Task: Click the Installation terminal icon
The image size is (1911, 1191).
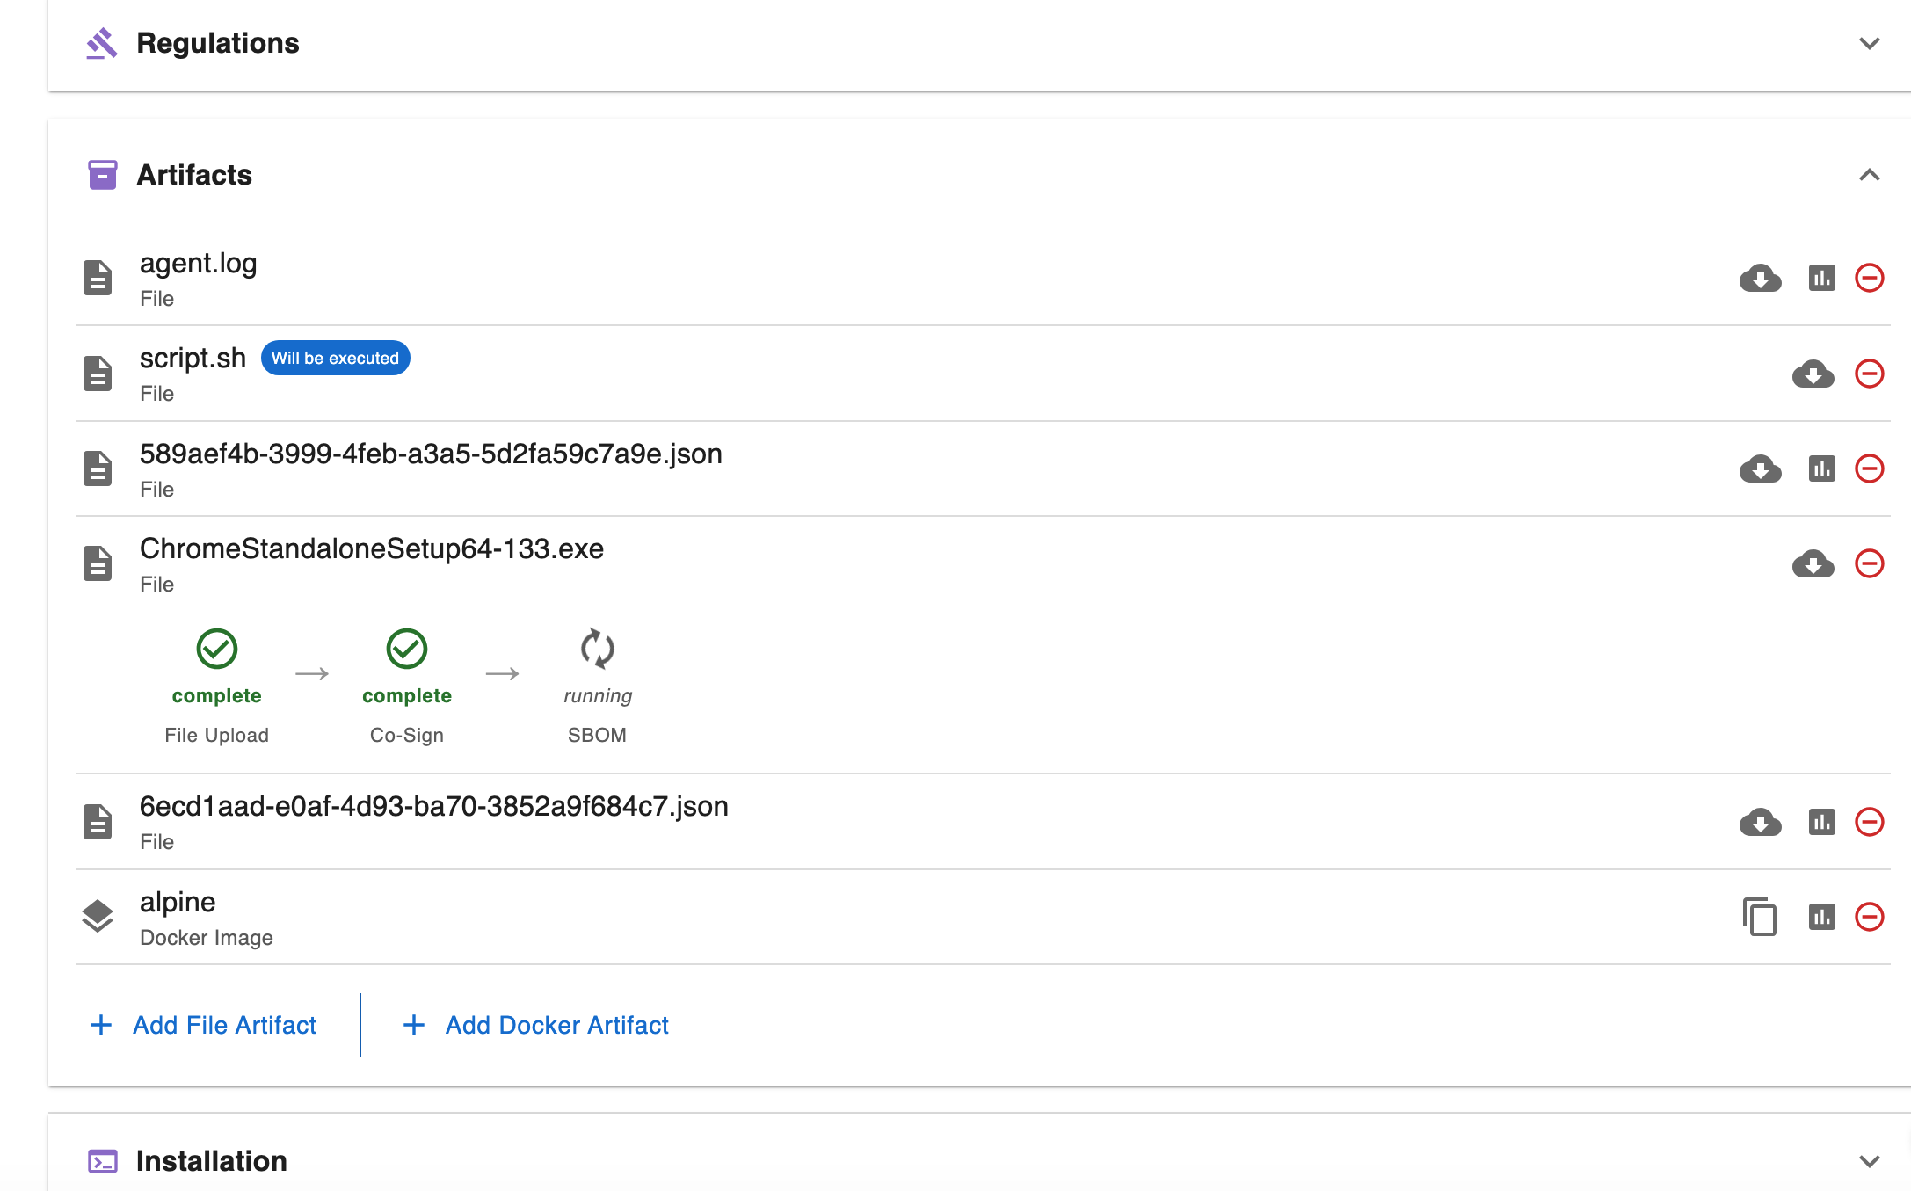Action: point(105,1160)
